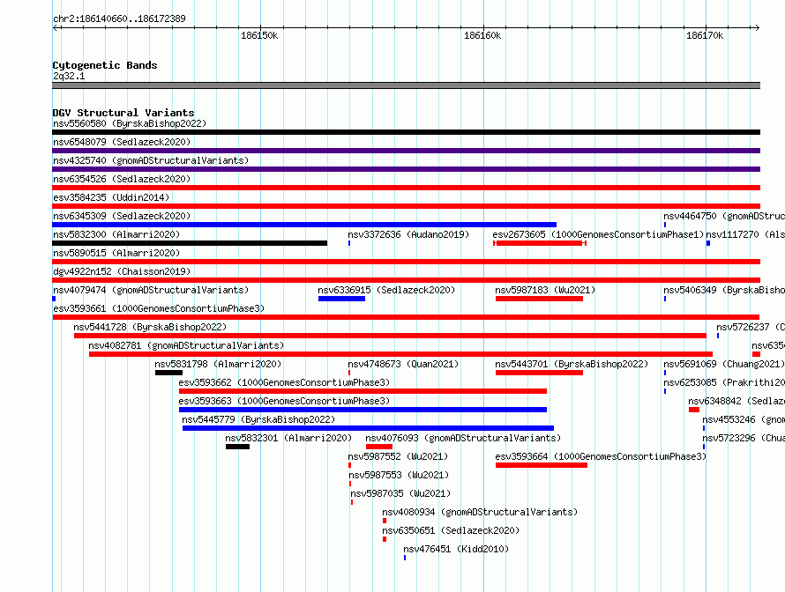Select the black nsv5560580 variant bar
Screen dimensions: 785x592
[406, 132]
